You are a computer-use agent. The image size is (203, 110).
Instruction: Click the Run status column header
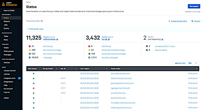32,69
